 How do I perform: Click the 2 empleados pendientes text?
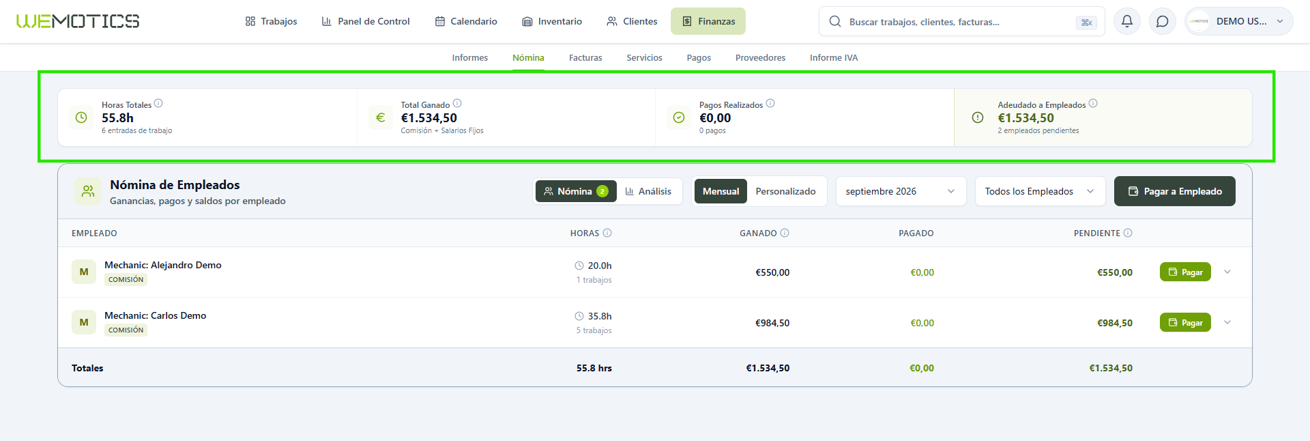tap(1038, 130)
